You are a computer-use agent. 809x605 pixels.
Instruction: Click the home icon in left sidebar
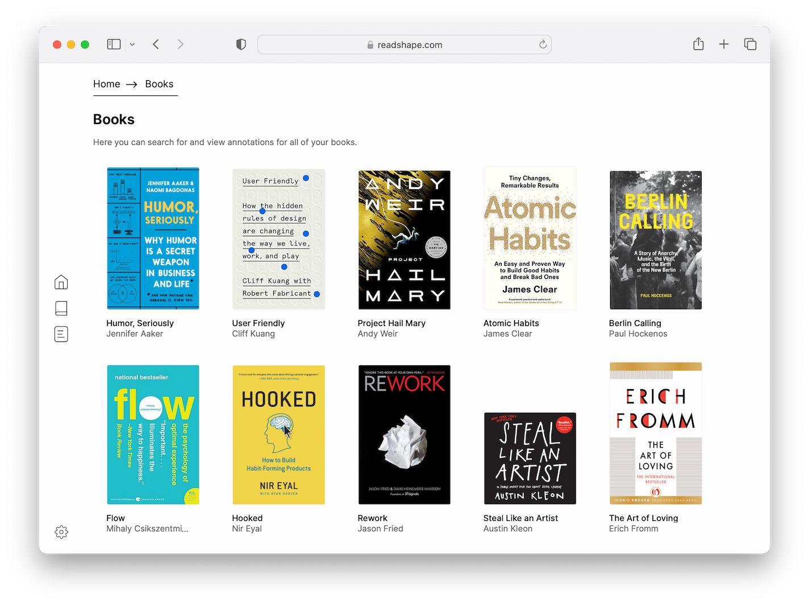[61, 282]
